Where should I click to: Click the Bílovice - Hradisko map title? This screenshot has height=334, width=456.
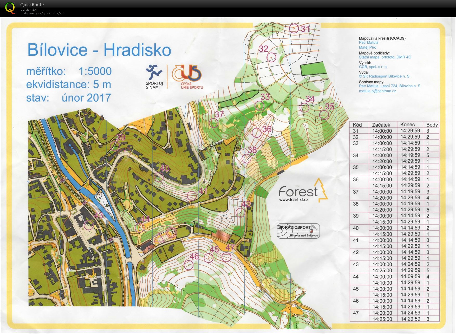tap(99, 50)
